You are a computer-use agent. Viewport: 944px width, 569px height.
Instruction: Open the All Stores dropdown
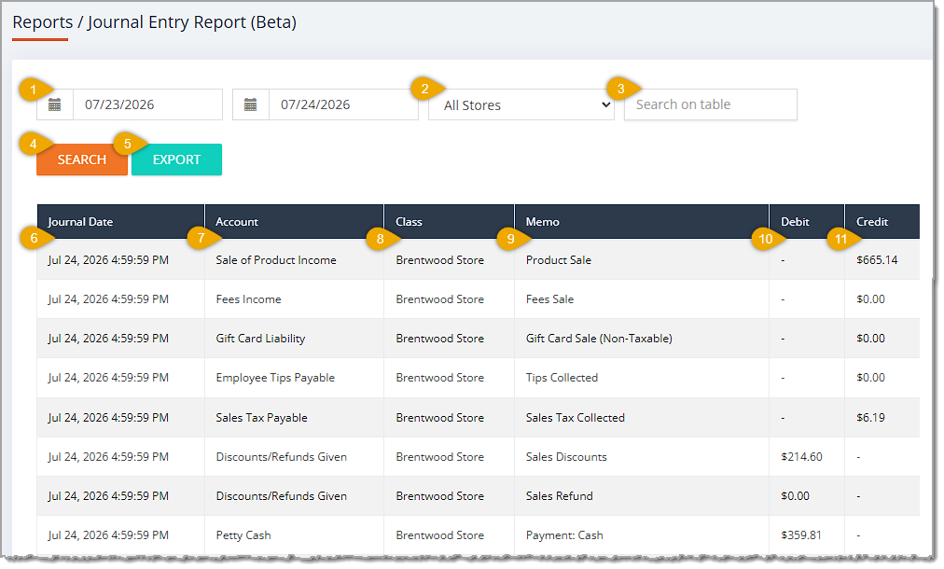(x=521, y=104)
